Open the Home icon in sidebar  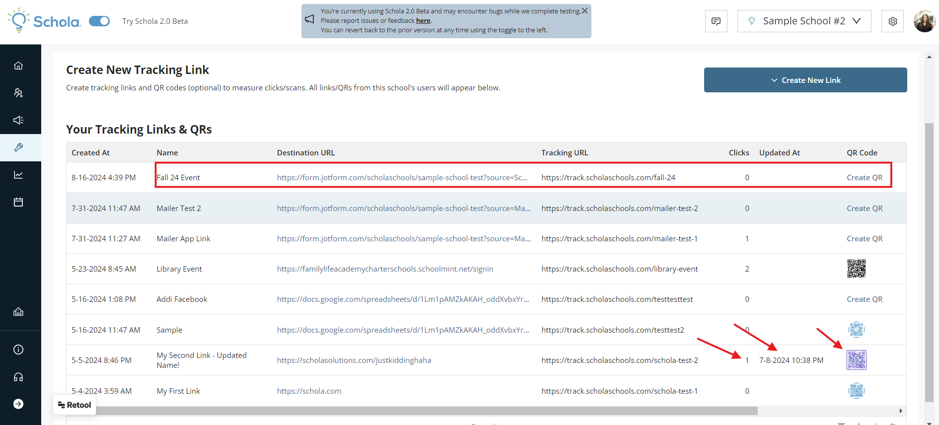tap(18, 66)
